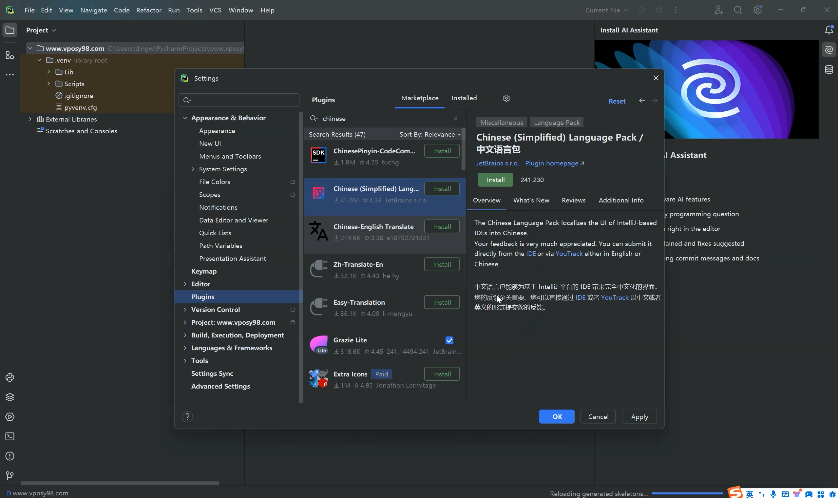
Task: Expand the Editor settings section
Action: pyautogui.click(x=185, y=284)
